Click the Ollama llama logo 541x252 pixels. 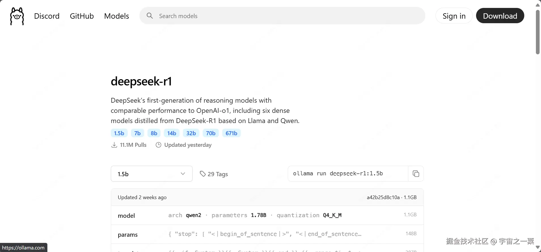coord(17,16)
